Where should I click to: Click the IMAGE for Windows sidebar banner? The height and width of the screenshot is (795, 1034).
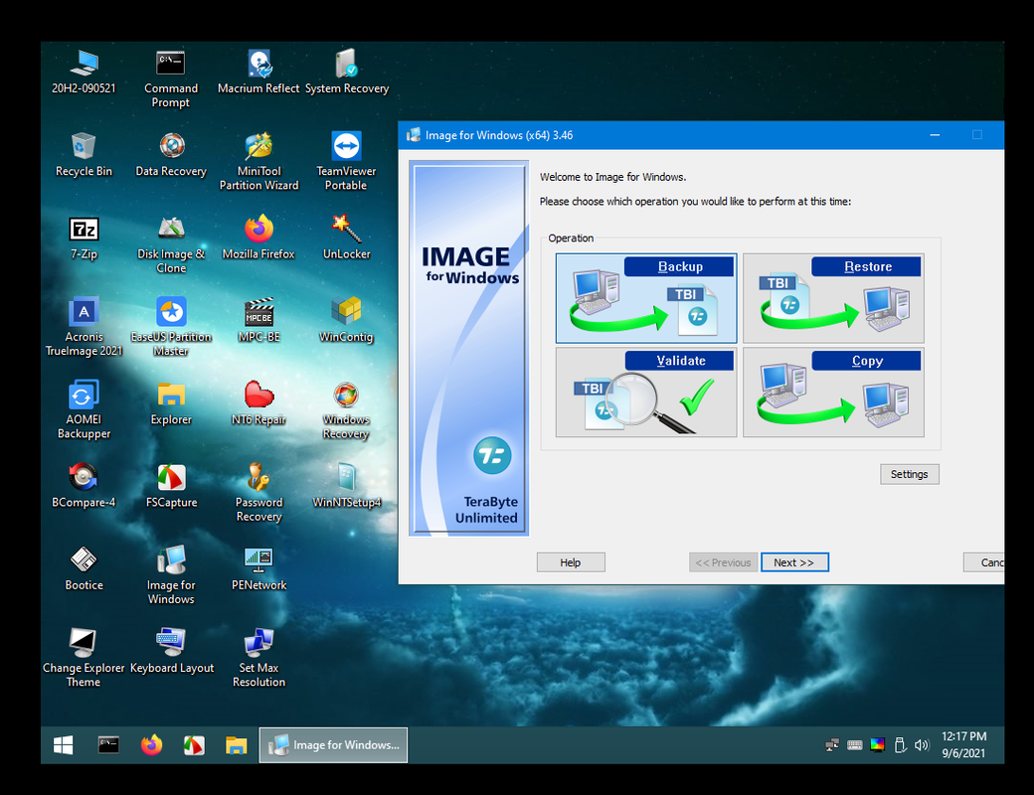[469, 348]
